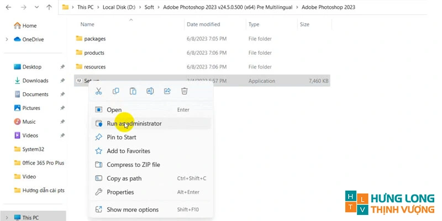The height and width of the screenshot is (221, 442).
Task: Click chevron after Soft in breadcrumb
Action: point(159,7)
